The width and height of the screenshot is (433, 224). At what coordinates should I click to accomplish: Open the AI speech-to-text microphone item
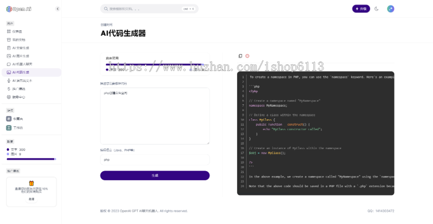31,81
